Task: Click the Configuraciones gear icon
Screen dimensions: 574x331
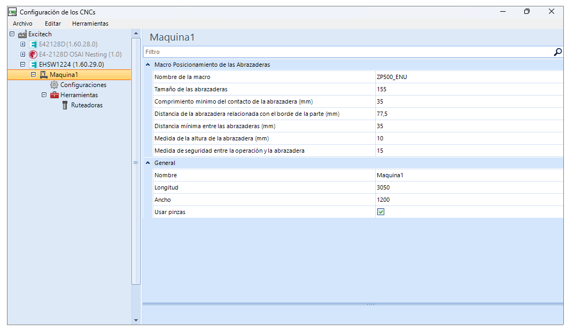Action: (54, 85)
